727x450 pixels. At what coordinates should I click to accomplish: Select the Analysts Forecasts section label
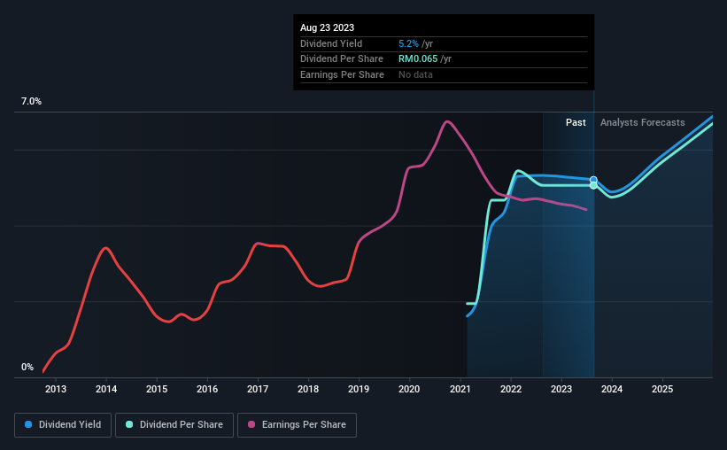642,123
